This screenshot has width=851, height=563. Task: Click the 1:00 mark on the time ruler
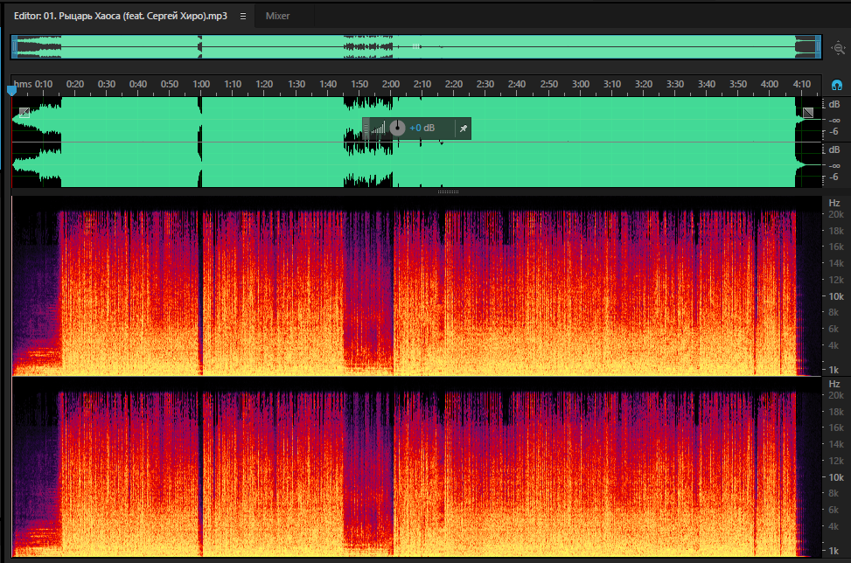(201, 84)
